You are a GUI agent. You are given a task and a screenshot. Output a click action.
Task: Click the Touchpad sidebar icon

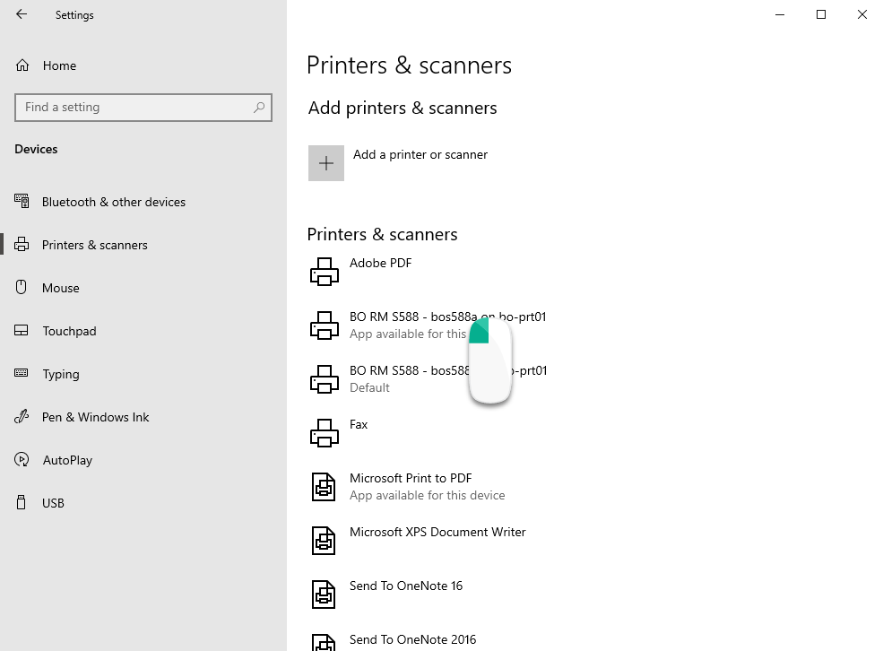[22, 330]
